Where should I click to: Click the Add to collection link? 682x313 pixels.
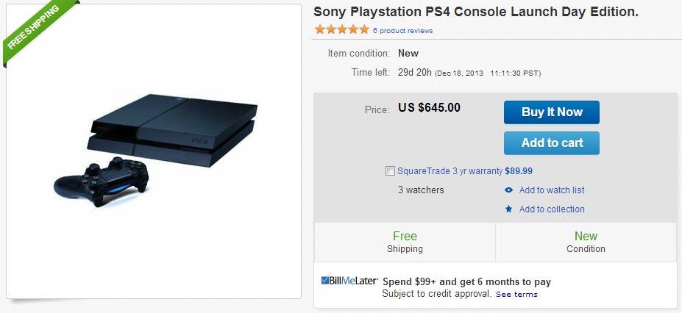pos(552,209)
